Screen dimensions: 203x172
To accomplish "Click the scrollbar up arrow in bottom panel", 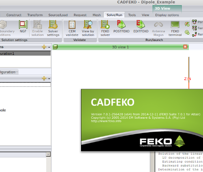I will [48, 154].
